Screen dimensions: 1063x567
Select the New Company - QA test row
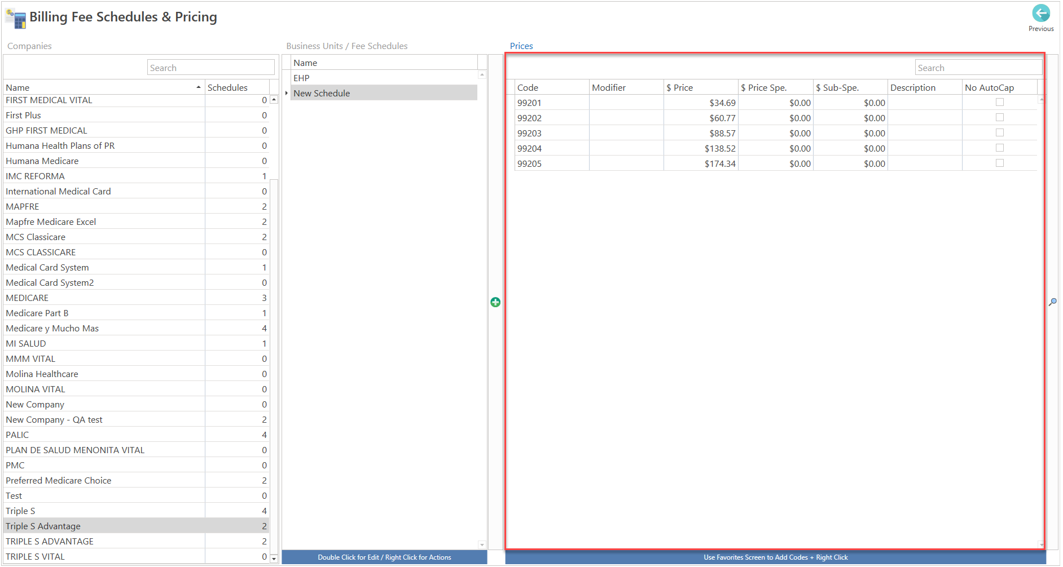click(x=136, y=419)
